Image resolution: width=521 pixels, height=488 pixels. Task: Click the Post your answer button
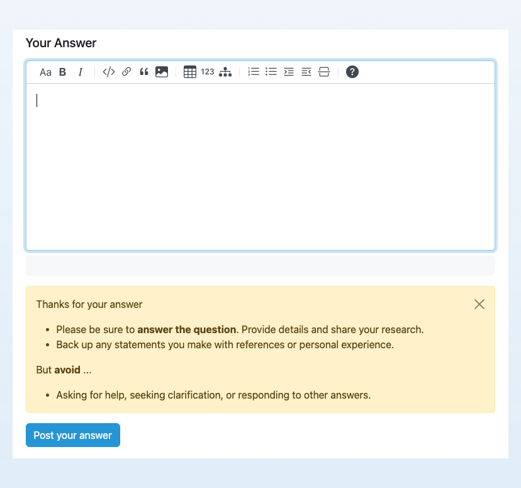[73, 435]
